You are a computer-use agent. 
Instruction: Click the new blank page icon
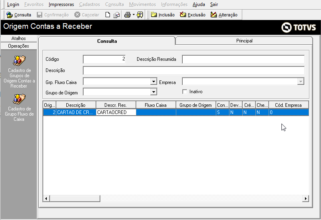pos(108,15)
